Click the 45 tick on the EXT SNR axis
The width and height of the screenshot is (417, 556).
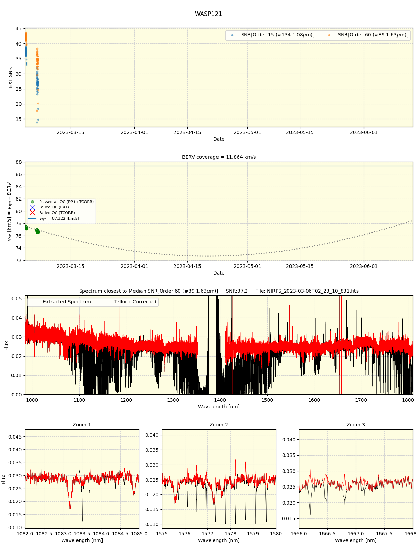click(18, 29)
